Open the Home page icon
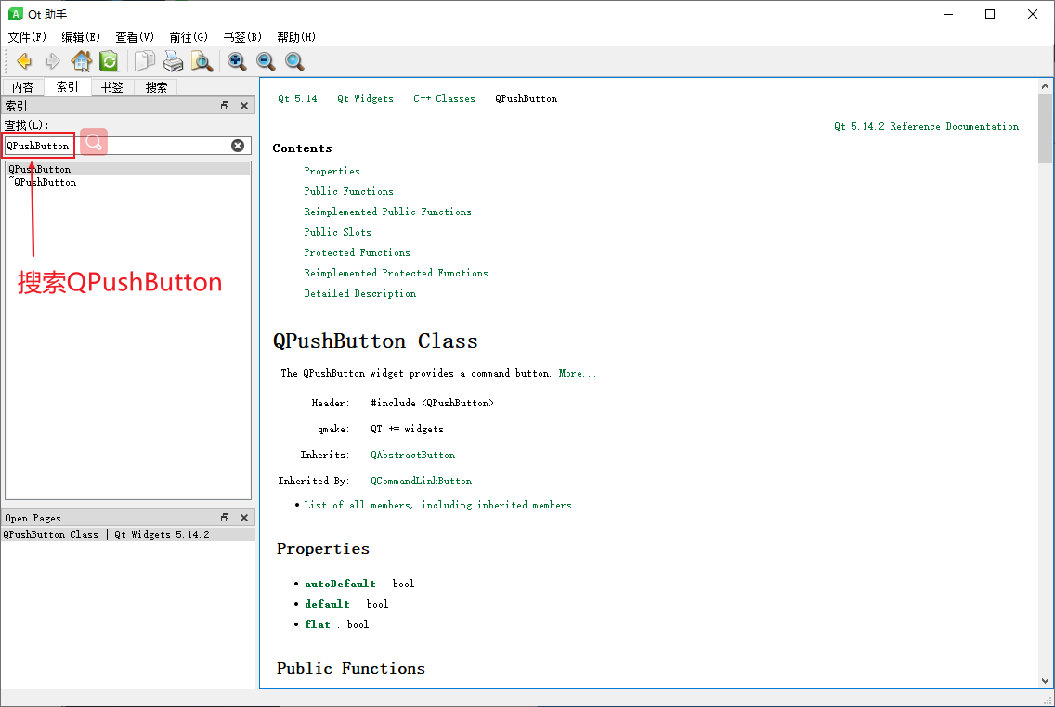This screenshot has height=707, width=1055. click(82, 61)
